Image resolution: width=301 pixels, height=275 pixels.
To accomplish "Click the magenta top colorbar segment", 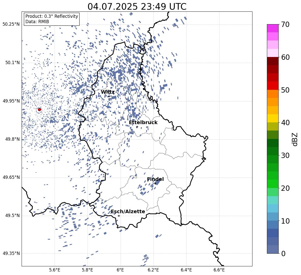I will click(x=273, y=28).
